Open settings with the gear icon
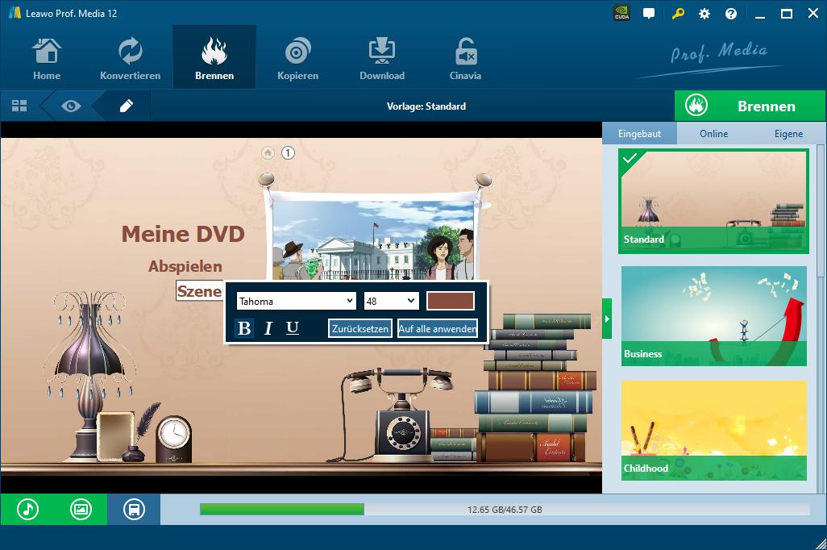The width and height of the screenshot is (827, 550). [x=704, y=14]
